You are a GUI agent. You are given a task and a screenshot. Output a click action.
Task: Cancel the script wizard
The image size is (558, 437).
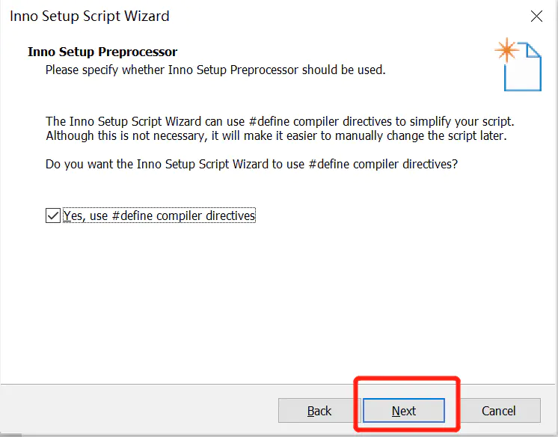click(498, 411)
